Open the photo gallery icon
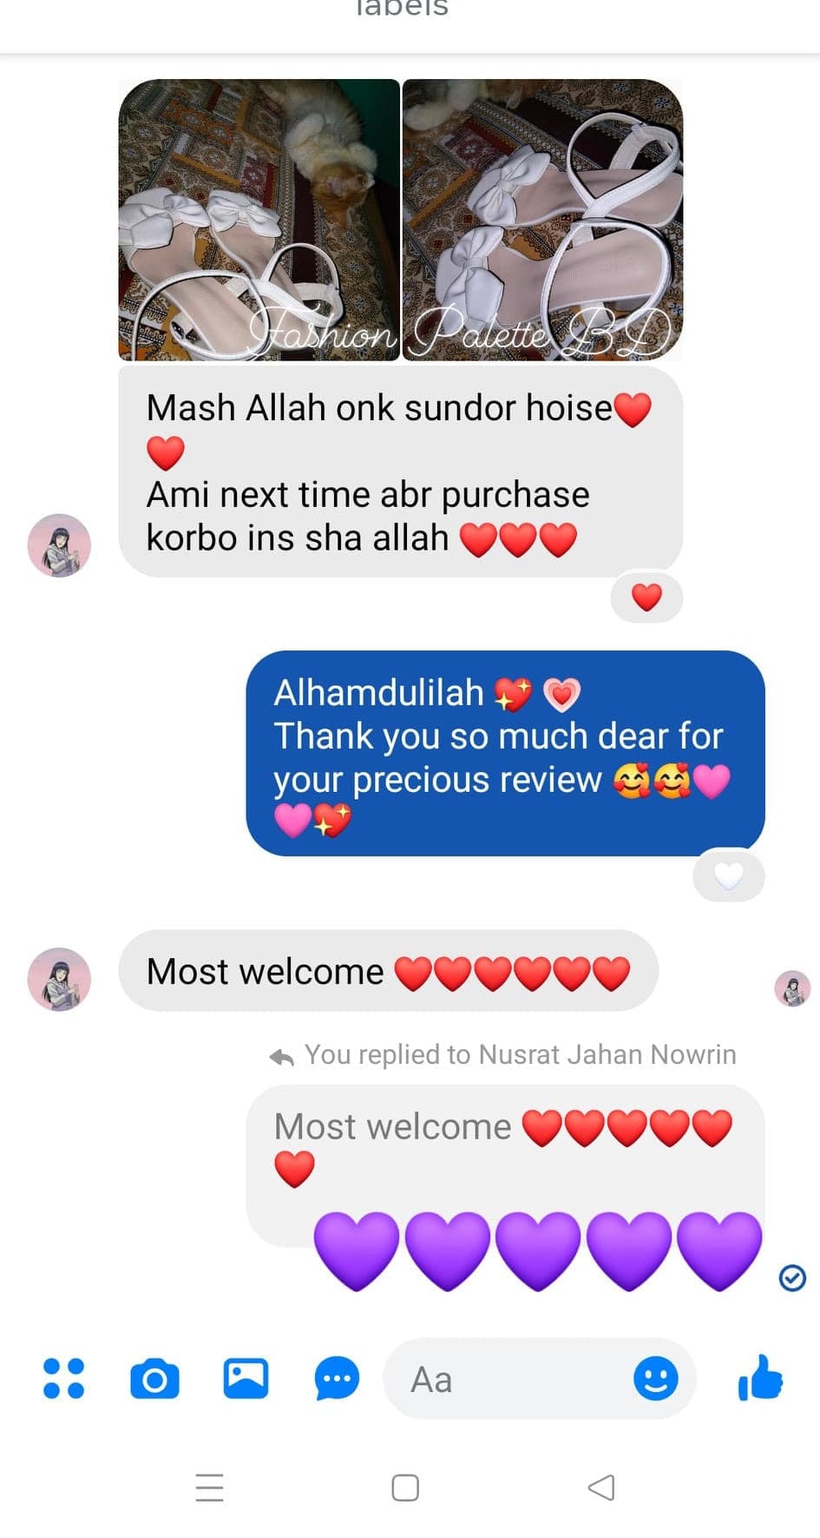Screen dimensions: 820x1538 click(246, 1378)
